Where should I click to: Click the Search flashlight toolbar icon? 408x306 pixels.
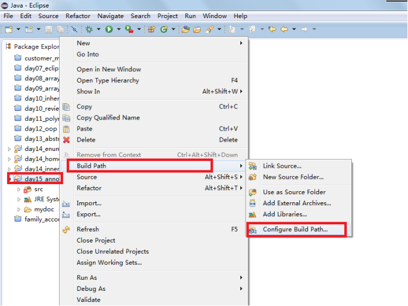pyautogui.click(x=209, y=29)
